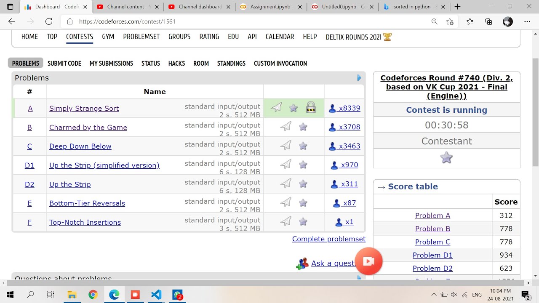
Task: Open PROBLEMSET in site navigation
Action: pyautogui.click(x=141, y=37)
